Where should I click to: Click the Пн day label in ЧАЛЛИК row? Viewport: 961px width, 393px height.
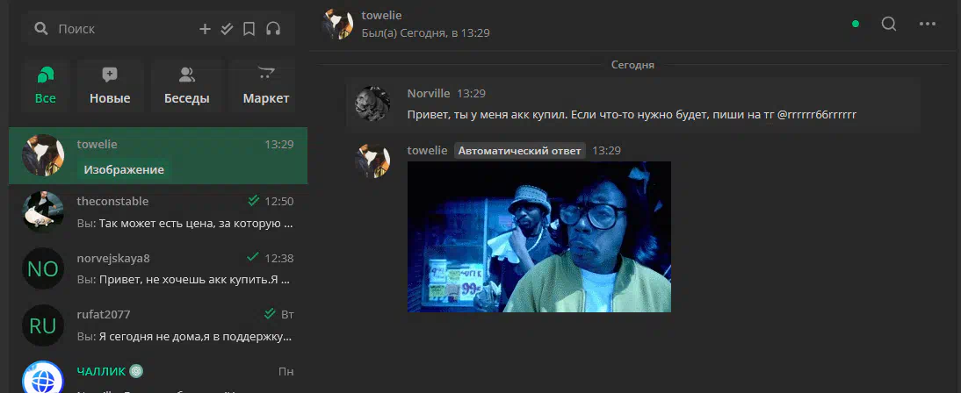285,372
